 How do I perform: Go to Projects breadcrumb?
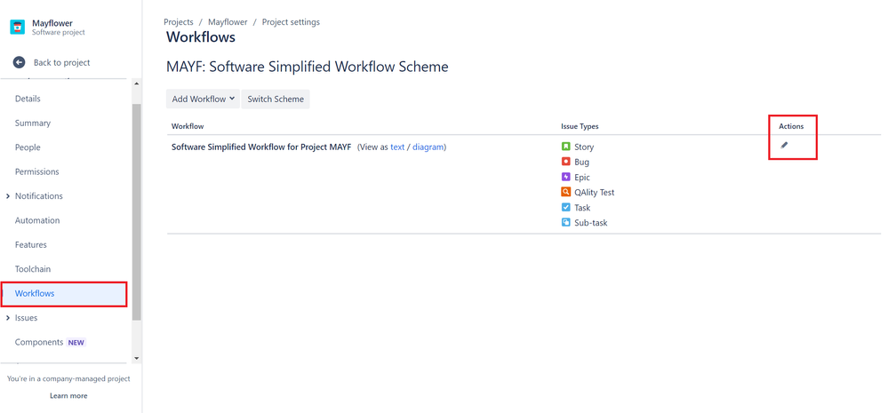pos(179,22)
